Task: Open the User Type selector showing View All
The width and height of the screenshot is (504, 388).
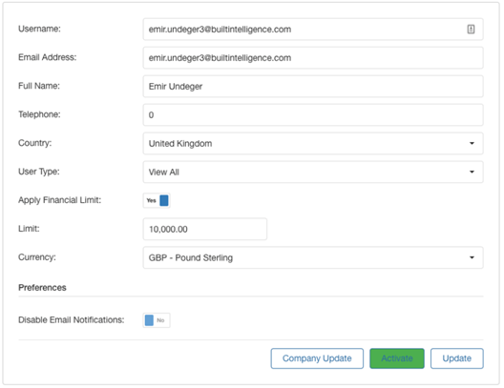Action: tap(313, 172)
